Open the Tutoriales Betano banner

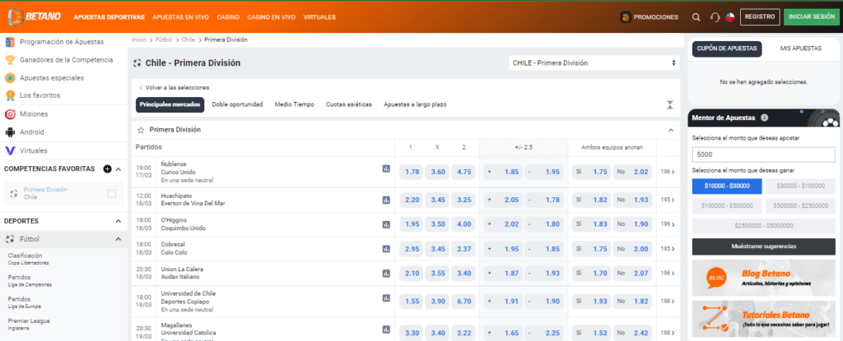pos(764,319)
